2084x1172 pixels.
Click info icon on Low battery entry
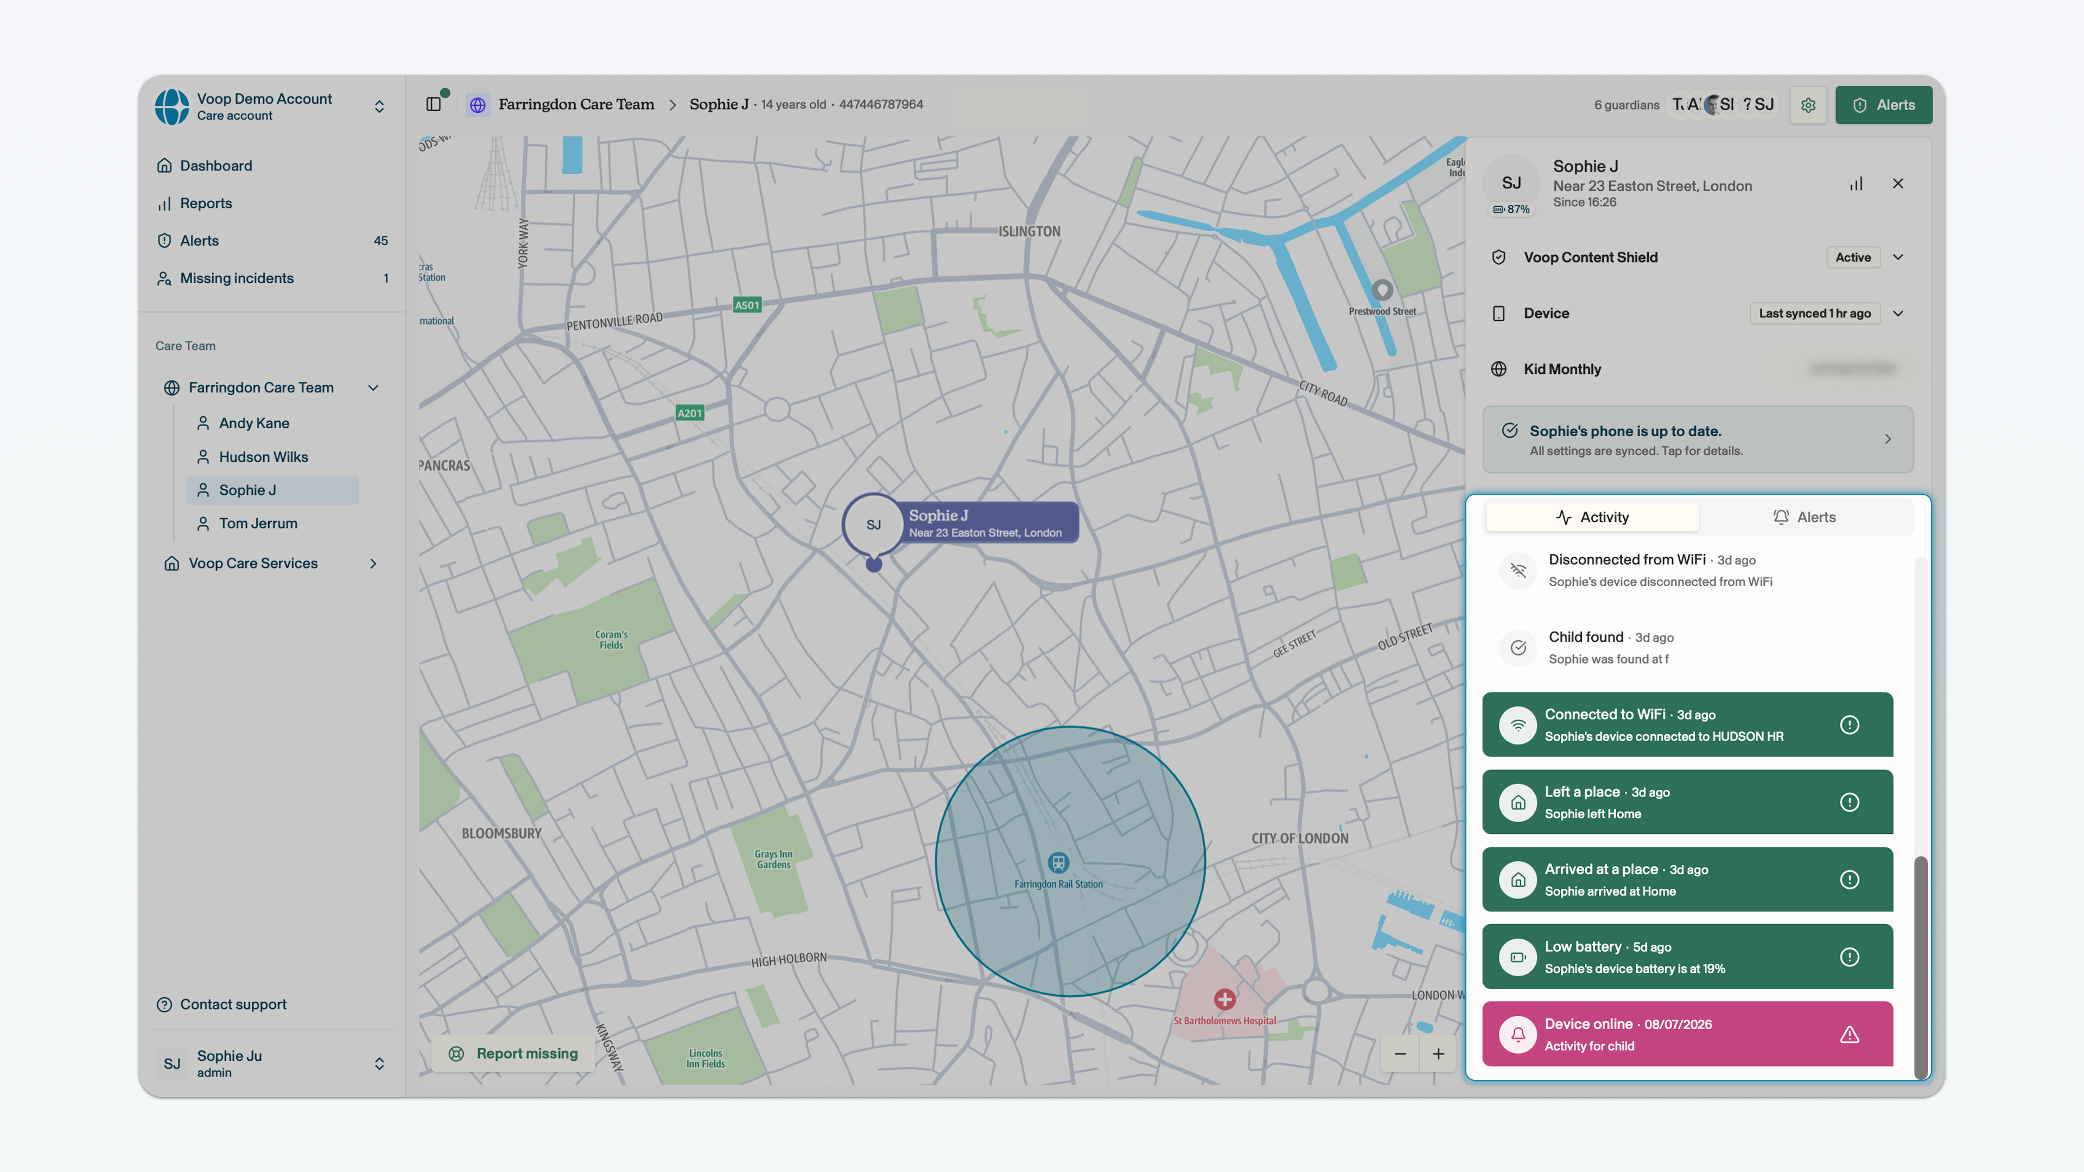(x=1850, y=957)
